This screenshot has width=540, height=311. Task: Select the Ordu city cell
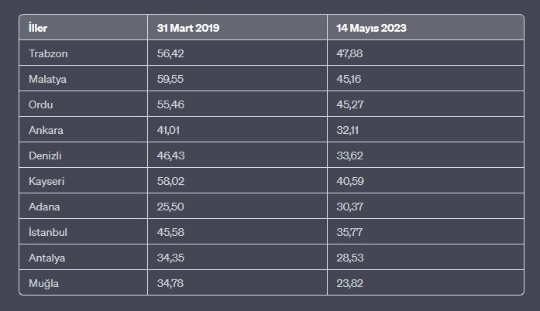[41, 104]
